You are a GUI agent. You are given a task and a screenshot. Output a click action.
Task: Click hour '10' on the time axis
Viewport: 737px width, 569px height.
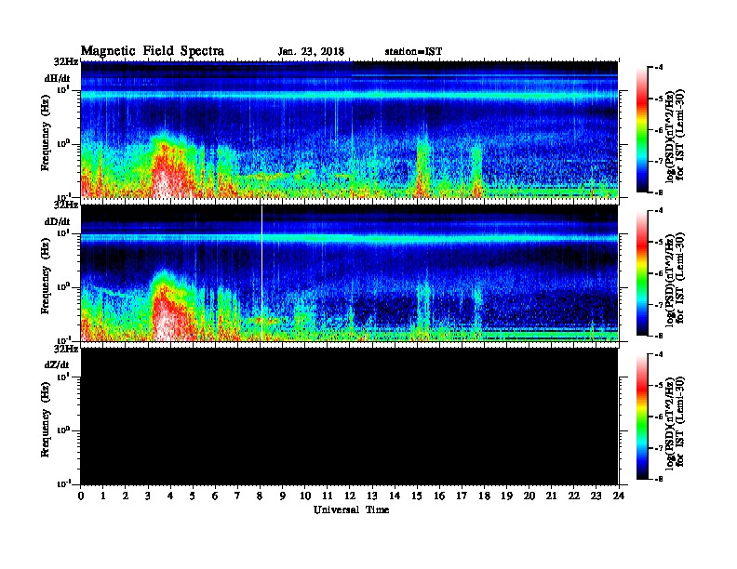coord(305,496)
